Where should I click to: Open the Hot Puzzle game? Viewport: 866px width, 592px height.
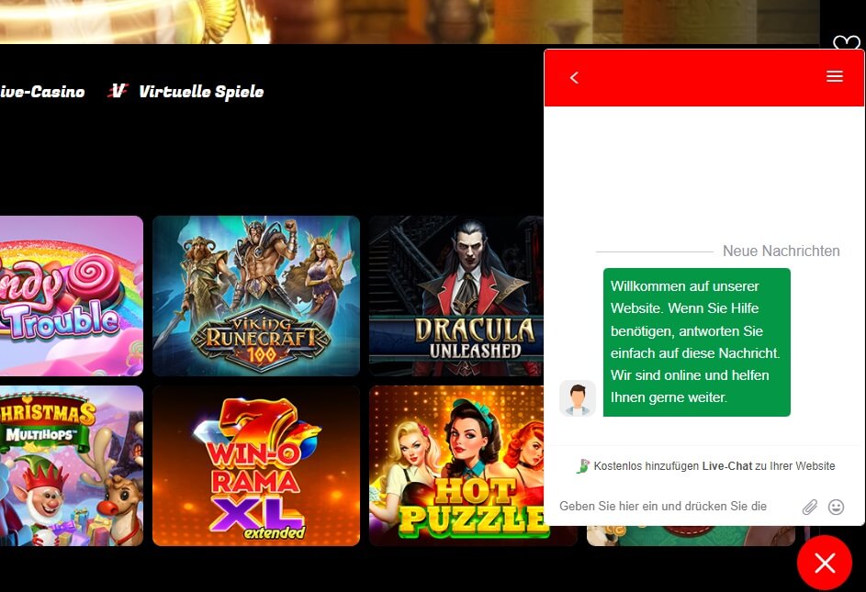[456, 465]
